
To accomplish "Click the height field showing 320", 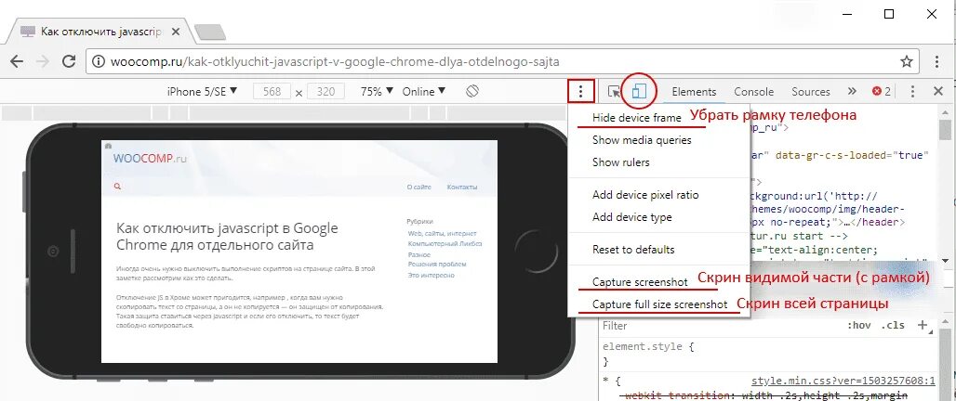I will tap(325, 92).
